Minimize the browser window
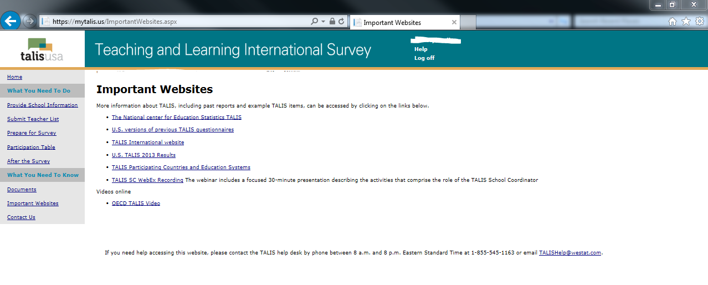 tap(659, 4)
